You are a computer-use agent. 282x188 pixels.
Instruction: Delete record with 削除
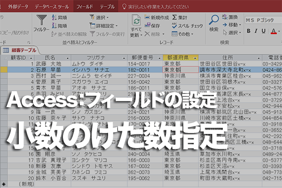(152, 34)
